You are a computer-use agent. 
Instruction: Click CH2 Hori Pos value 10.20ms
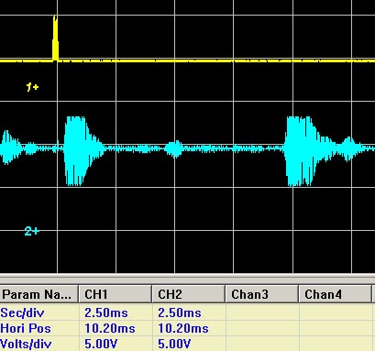tap(183, 328)
